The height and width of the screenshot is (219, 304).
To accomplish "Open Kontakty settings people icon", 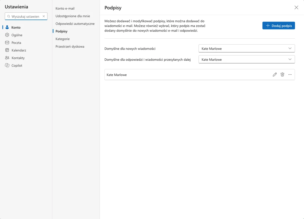I will coord(7,58).
